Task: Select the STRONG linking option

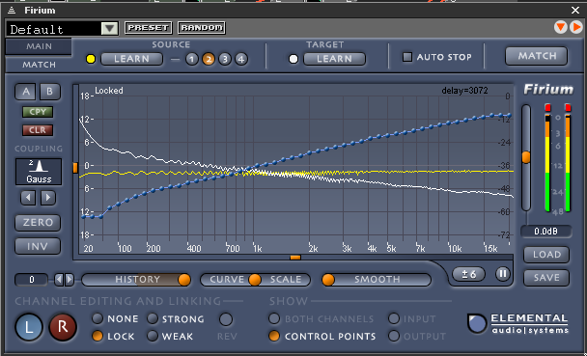Action: click(153, 319)
